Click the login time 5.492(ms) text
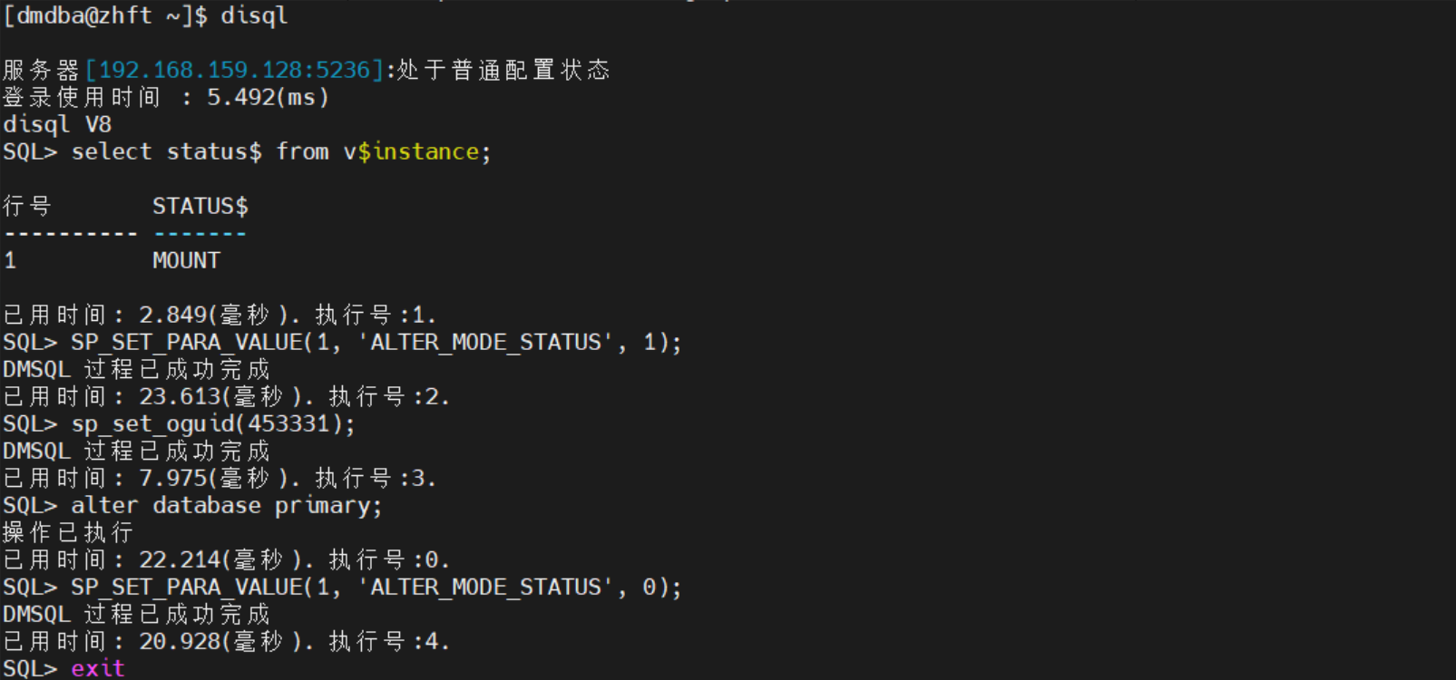1456x680 pixels. point(268,97)
